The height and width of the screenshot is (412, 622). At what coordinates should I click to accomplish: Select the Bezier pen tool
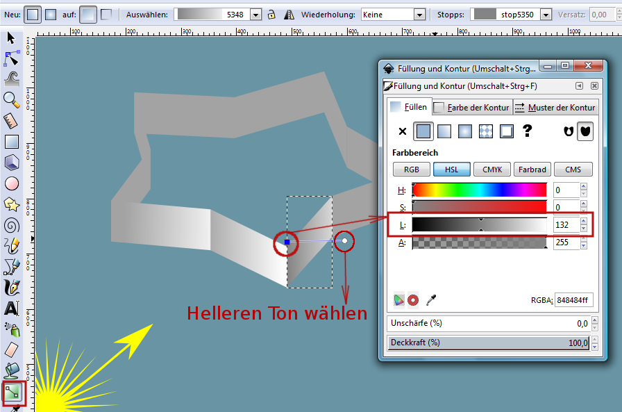[x=12, y=267]
